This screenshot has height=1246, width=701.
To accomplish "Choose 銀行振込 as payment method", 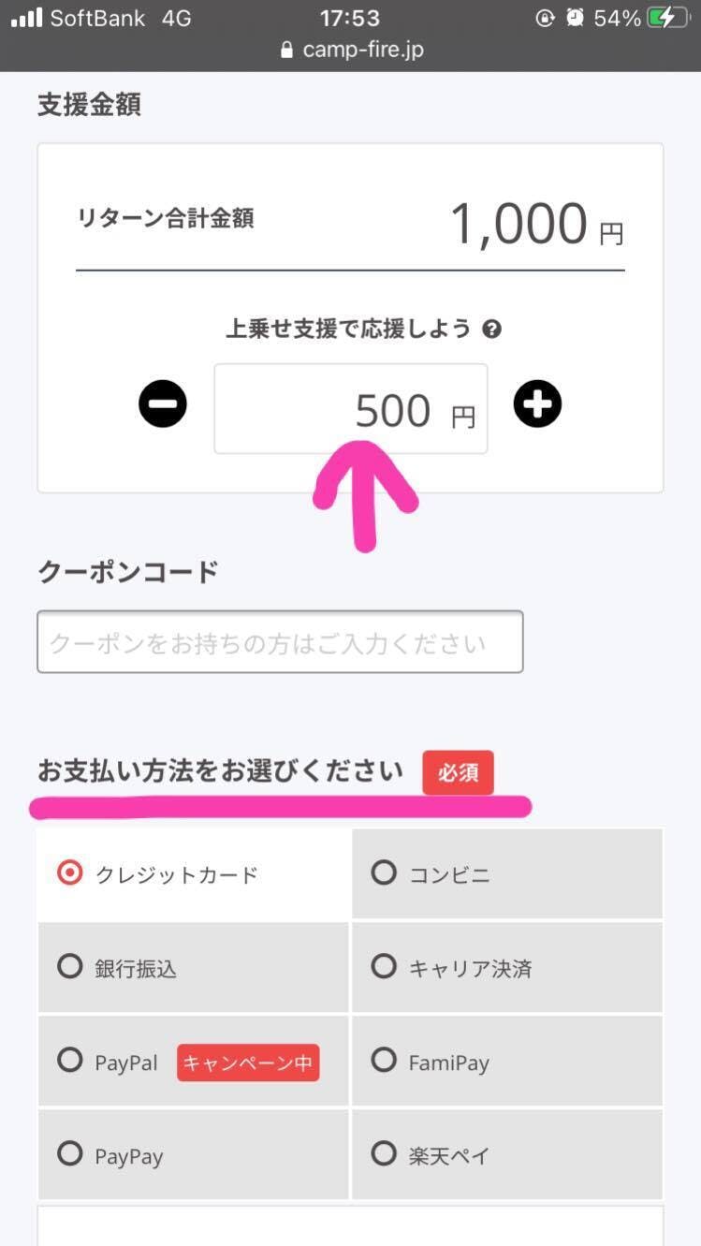I will click(70, 967).
